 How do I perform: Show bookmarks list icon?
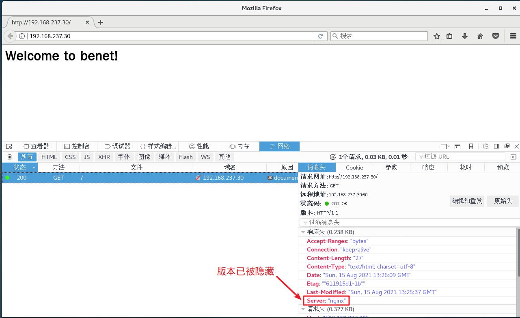click(449, 36)
